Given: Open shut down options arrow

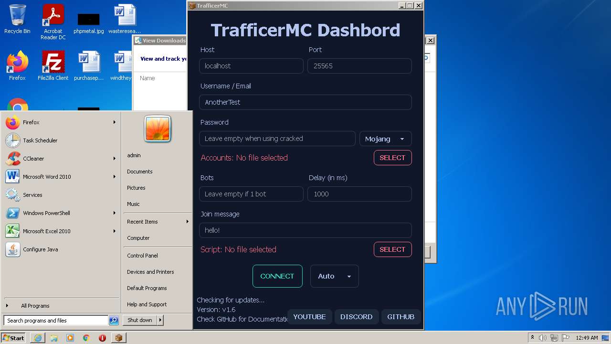Looking at the screenshot, I should [160, 320].
